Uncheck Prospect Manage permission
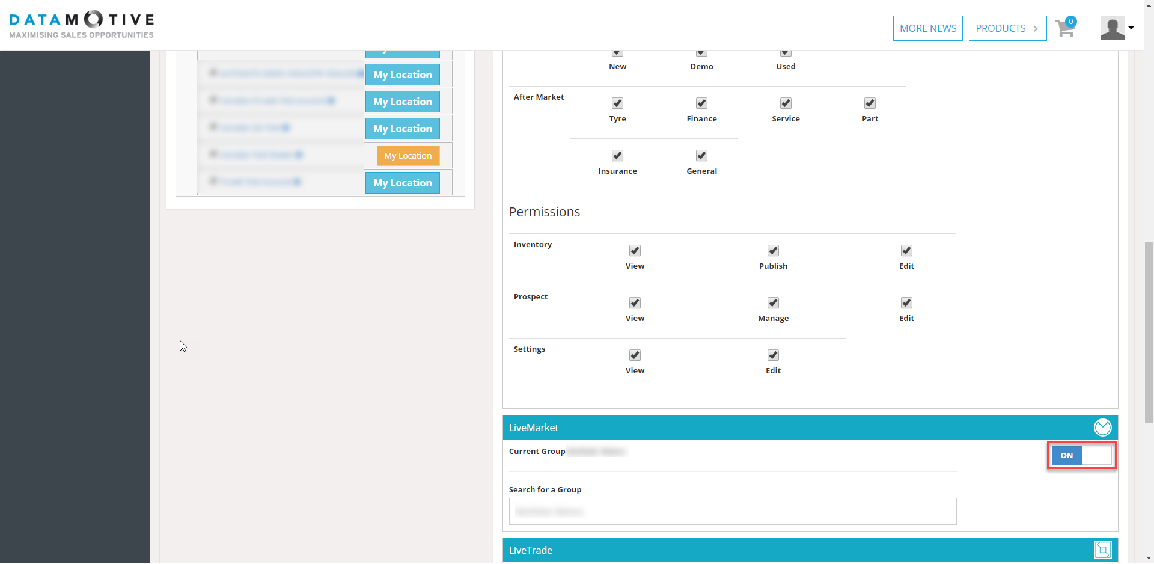The height and width of the screenshot is (564, 1154). tap(773, 303)
